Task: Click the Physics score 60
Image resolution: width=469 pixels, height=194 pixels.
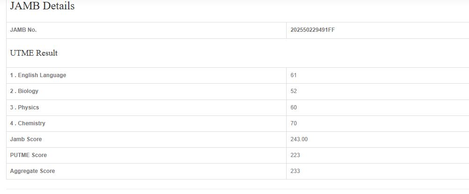Action: pyautogui.click(x=294, y=108)
